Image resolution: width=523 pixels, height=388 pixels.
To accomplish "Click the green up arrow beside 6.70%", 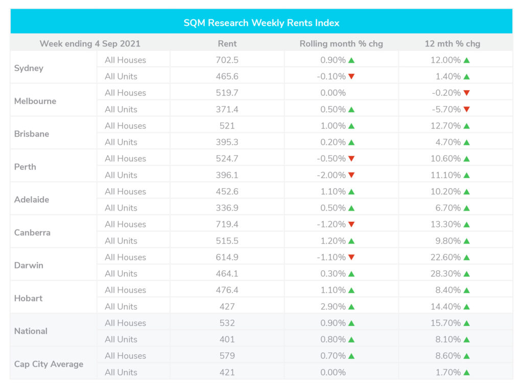I will coord(466,208).
